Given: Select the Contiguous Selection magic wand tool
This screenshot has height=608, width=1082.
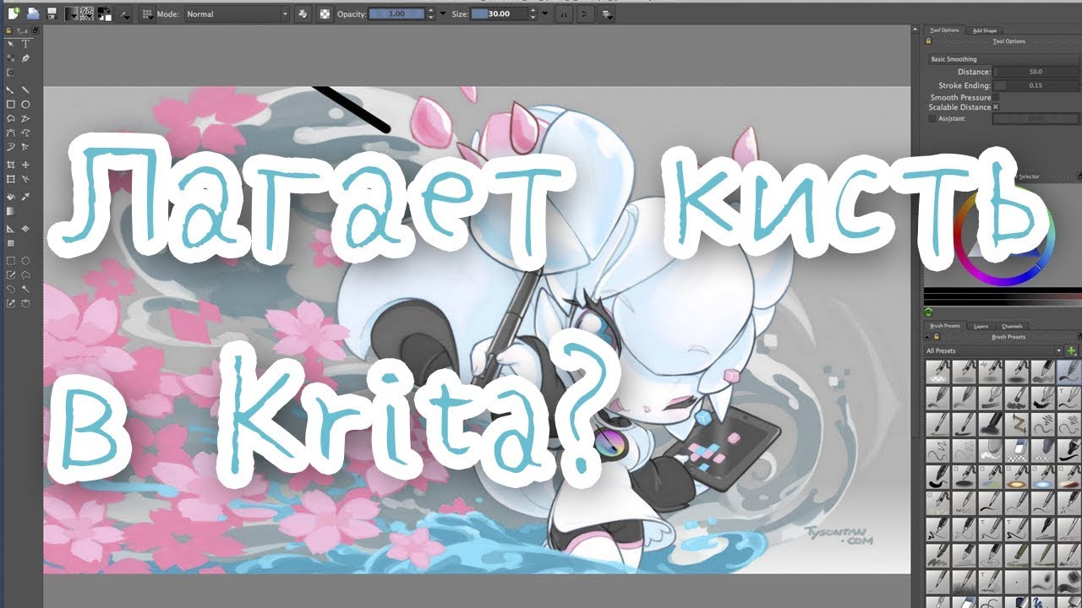Looking at the screenshot, I should coord(26,289).
